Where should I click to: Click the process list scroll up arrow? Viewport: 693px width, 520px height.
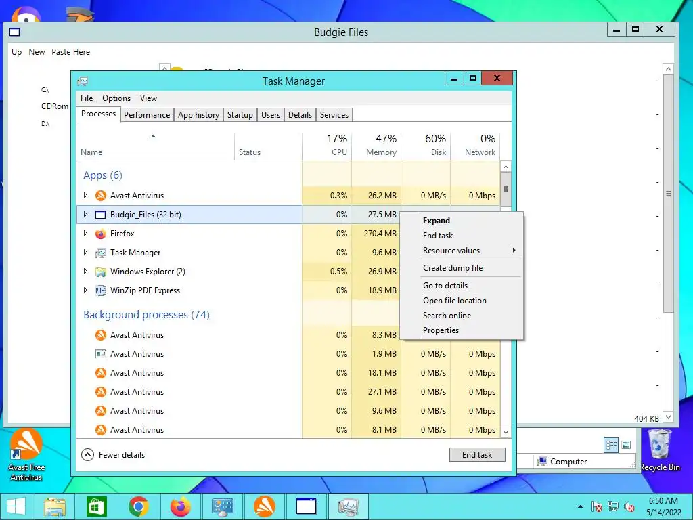(506, 167)
